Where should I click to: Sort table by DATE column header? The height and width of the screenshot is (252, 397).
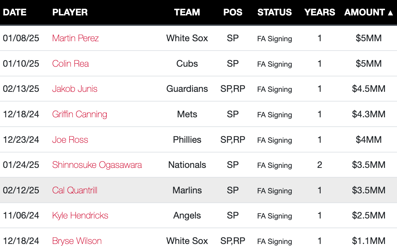coord(15,12)
